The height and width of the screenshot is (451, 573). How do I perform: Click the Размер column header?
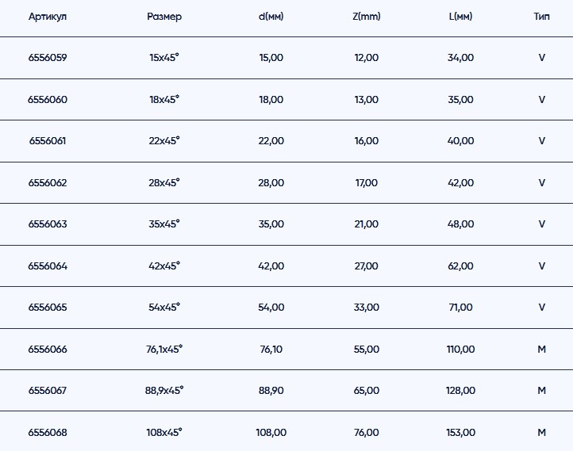164,17
